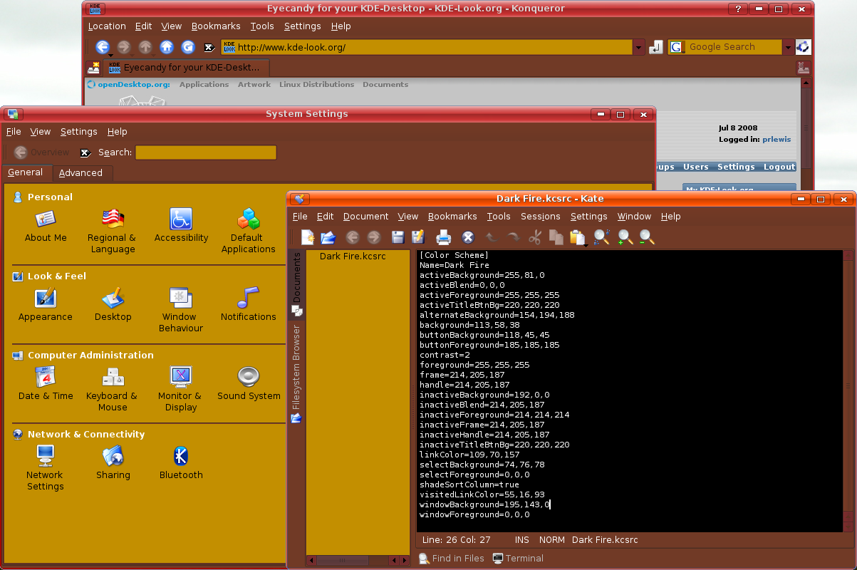857x570 pixels.
Task: Click the Paste clipboard icon in Kate
Action: [x=576, y=237]
